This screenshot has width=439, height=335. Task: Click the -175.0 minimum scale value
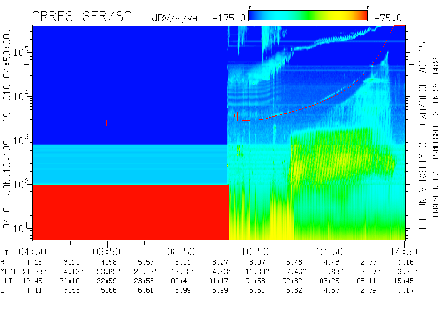tap(229, 18)
